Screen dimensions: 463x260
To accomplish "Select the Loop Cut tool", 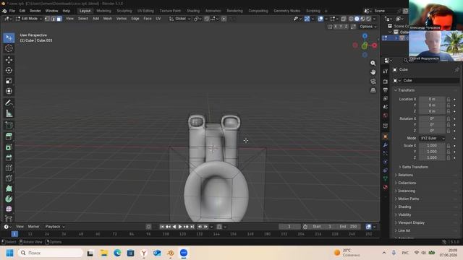I will (9, 168).
